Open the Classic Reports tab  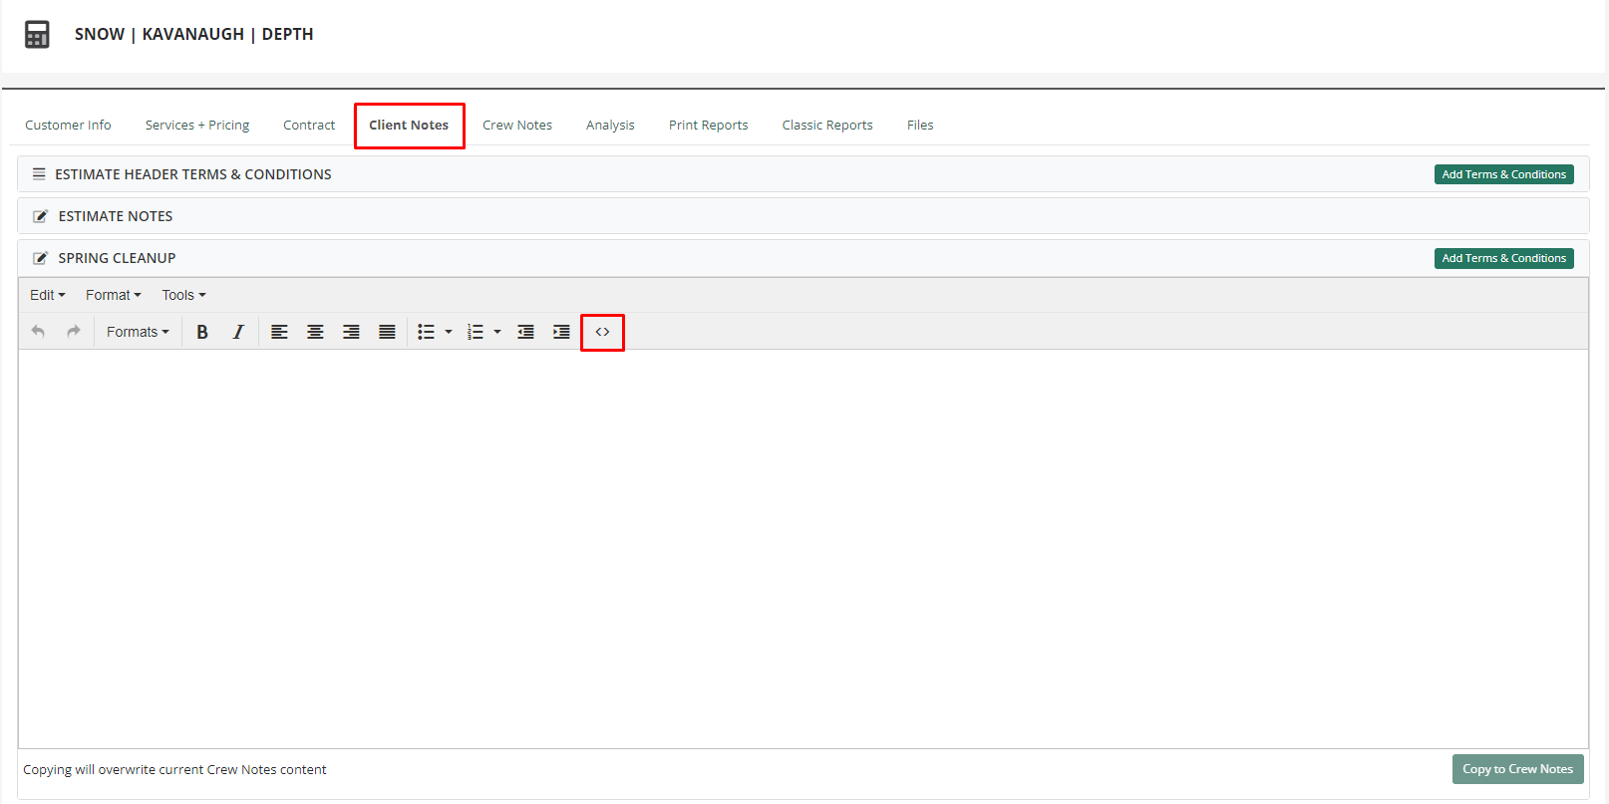click(827, 125)
